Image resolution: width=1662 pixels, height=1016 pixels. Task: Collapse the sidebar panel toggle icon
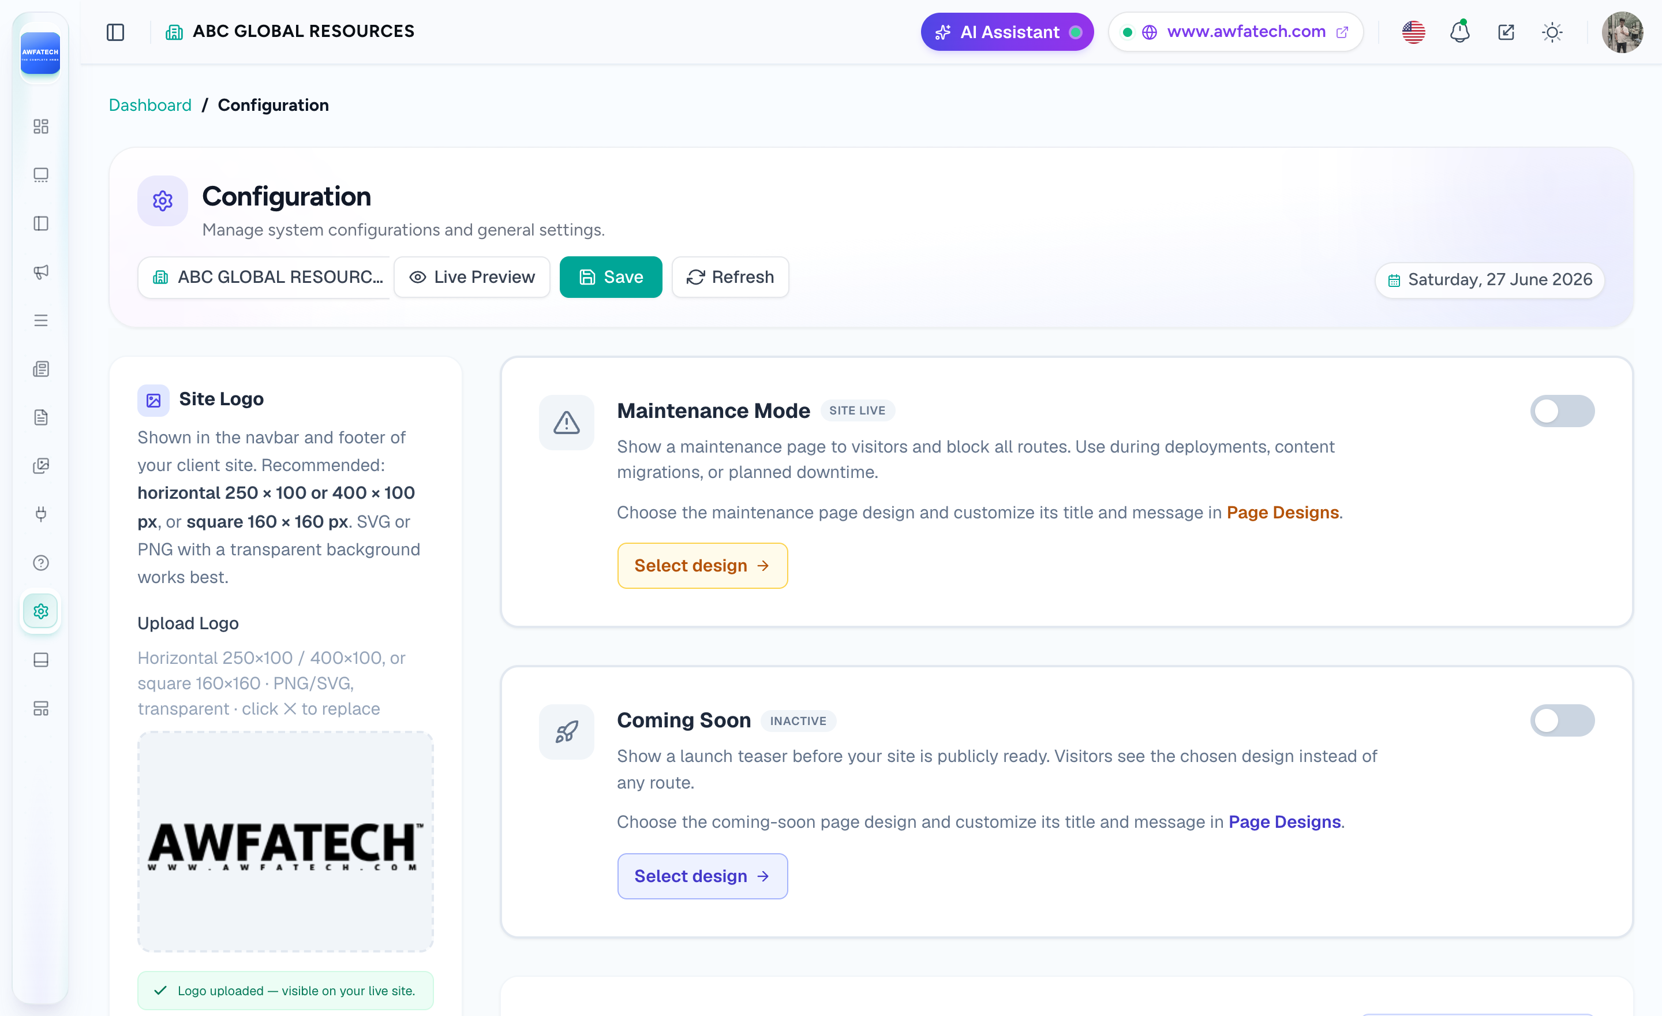[x=115, y=32]
